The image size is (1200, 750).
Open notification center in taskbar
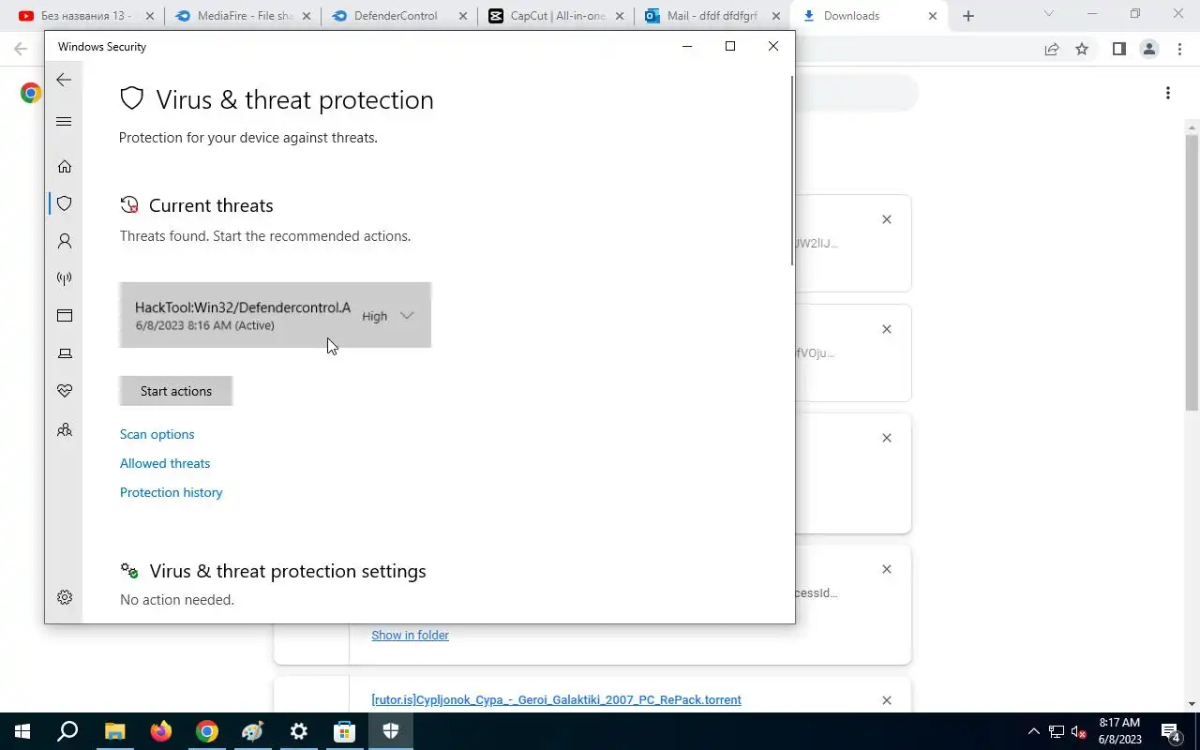1171,732
